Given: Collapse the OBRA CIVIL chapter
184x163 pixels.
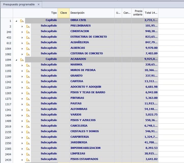Looking at the screenshot, I should click(x=17, y=21).
